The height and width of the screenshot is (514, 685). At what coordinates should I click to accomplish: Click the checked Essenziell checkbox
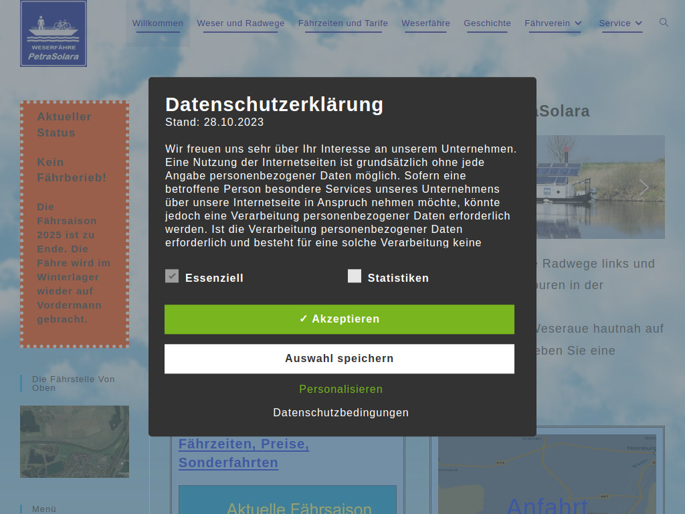pyautogui.click(x=172, y=276)
